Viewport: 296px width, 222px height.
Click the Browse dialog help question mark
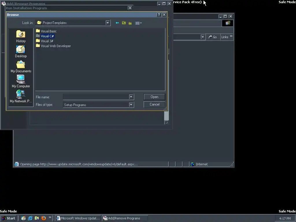[x=159, y=15]
